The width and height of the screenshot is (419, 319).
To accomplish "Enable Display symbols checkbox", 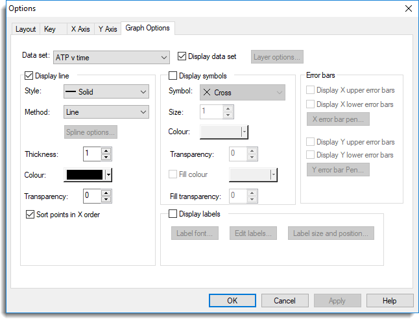I will [x=173, y=76].
